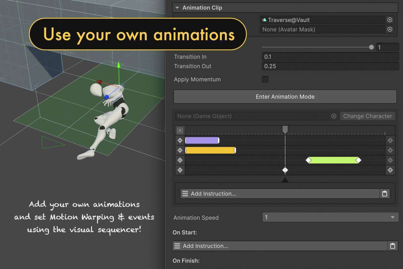Click right add-keyframe icon of green track

pos(390,160)
